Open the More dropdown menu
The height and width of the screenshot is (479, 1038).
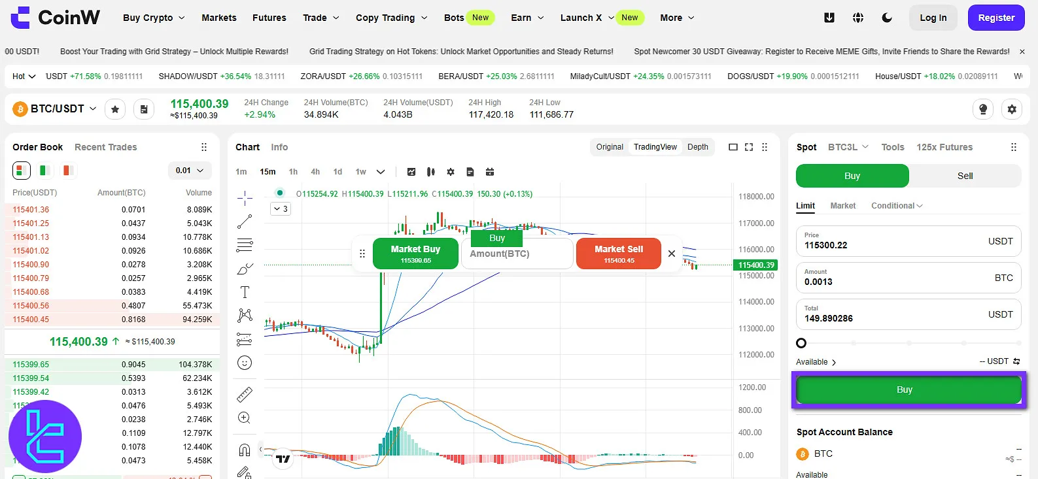point(677,18)
